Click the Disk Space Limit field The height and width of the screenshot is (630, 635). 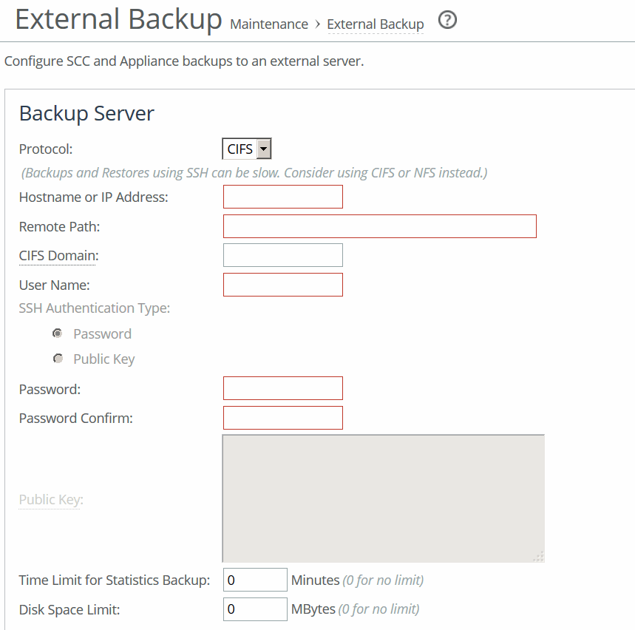[x=254, y=609]
